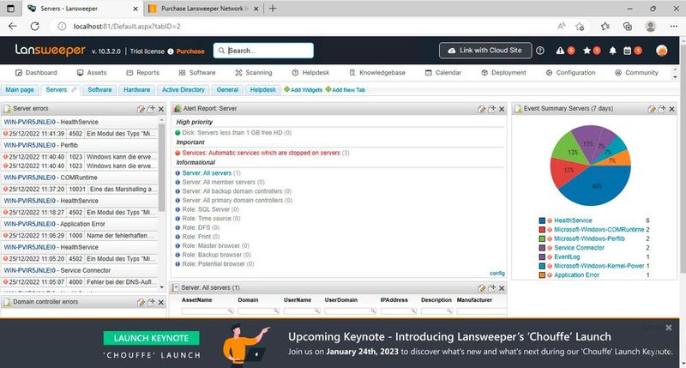Edit the Server errors widget
The height and width of the screenshot is (368, 686).
pyautogui.click(x=141, y=109)
